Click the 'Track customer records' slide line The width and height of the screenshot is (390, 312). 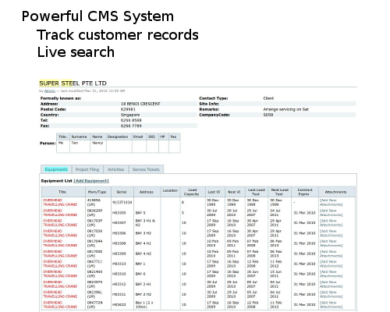[x=118, y=35]
